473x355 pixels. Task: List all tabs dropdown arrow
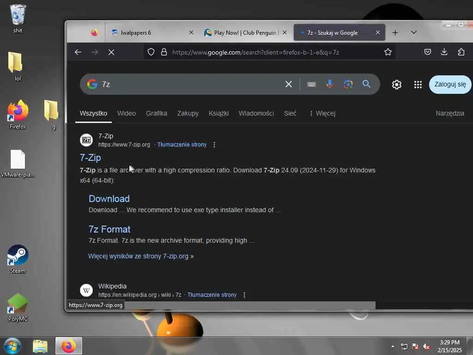pyautogui.click(x=414, y=32)
